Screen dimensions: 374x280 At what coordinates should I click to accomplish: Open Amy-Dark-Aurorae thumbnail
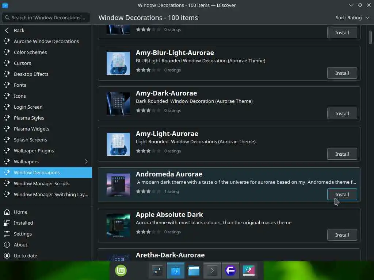(x=118, y=104)
